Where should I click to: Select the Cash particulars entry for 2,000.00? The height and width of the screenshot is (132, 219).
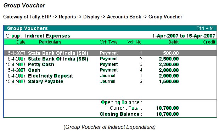(x=34, y=70)
